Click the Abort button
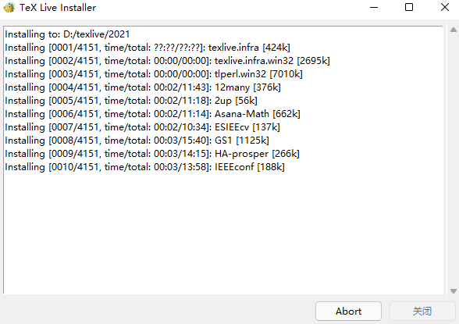The height and width of the screenshot is (324, 459). 348,312
